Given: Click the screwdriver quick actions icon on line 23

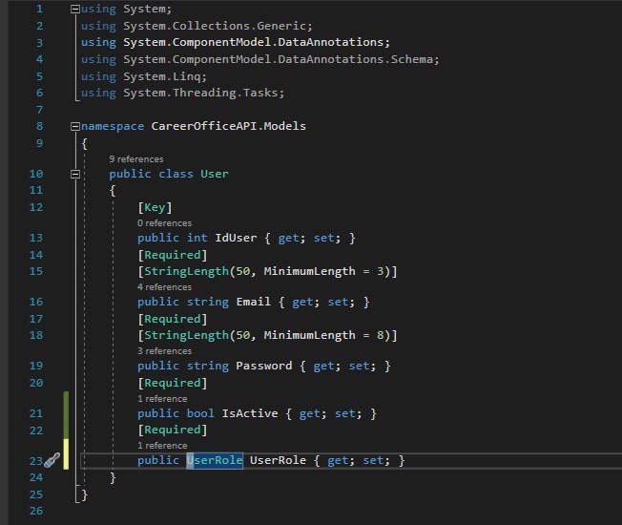Looking at the screenshot, I should pyautogui.click(x=52, y=460).
